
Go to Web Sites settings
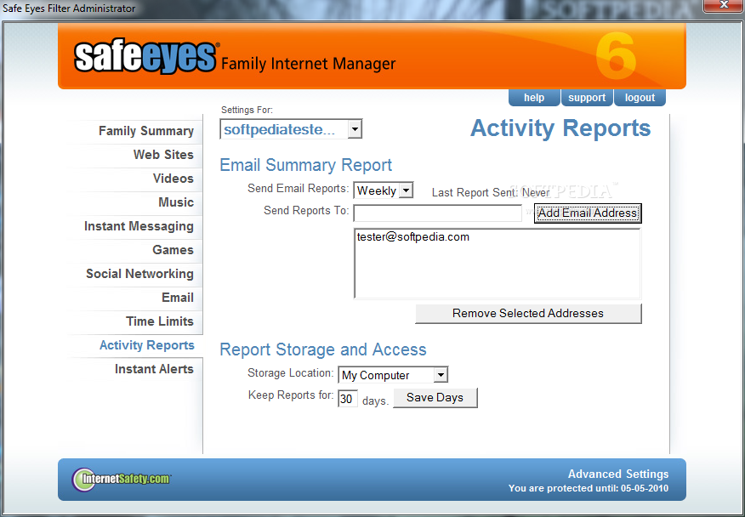[163, 155]
